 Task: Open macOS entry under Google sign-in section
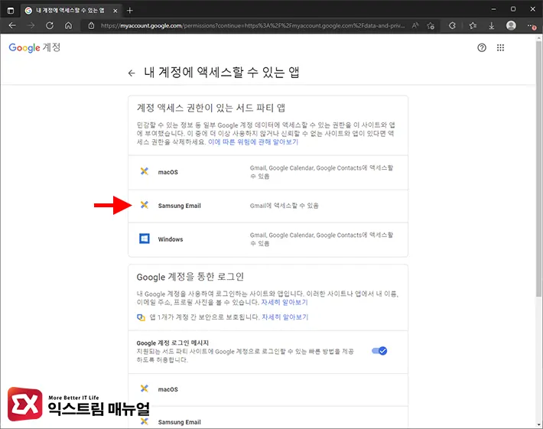(268, 389)
